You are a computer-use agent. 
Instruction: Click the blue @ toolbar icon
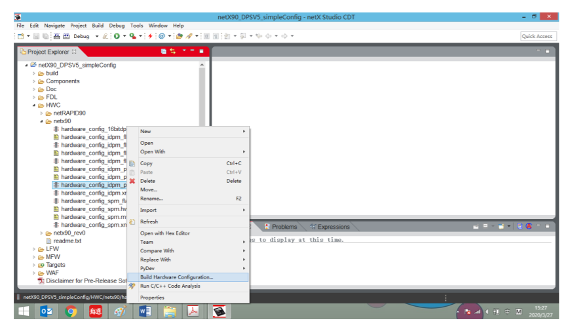(162, 36)
